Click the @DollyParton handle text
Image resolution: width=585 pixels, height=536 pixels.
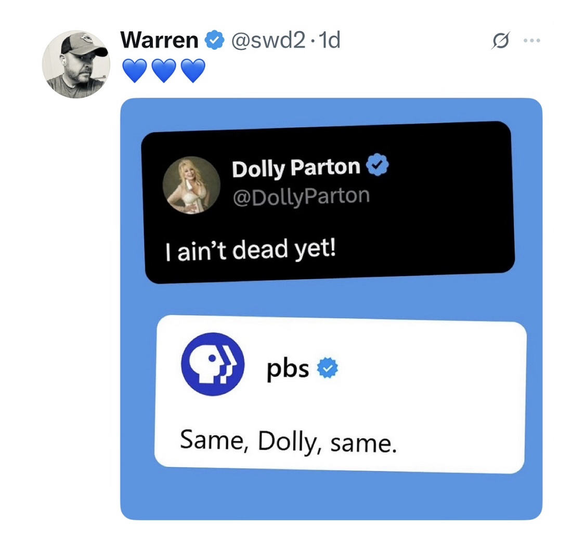coord(302,196)
